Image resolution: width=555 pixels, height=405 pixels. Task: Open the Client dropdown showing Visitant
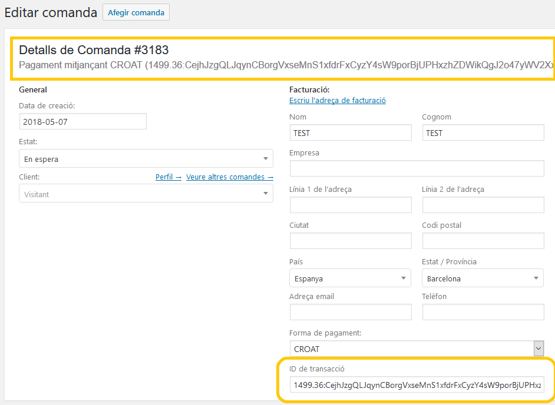tap(146, 194)
